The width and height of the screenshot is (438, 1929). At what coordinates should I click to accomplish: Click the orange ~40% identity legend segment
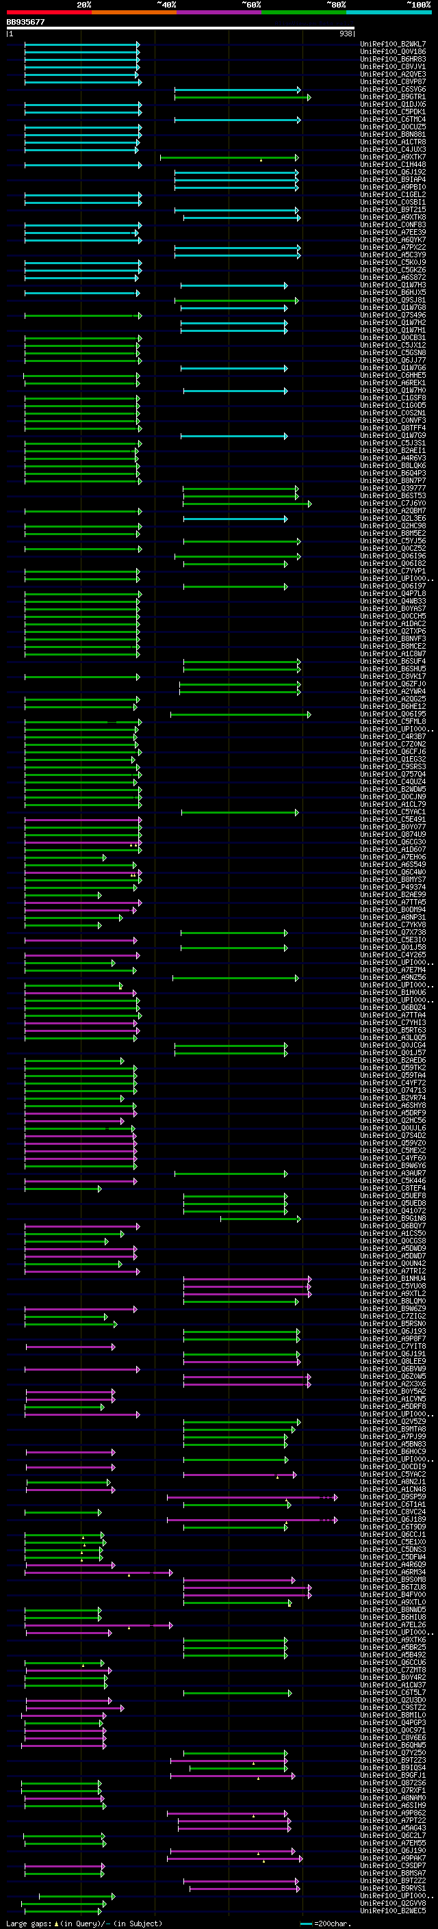[x=134, y=12]
